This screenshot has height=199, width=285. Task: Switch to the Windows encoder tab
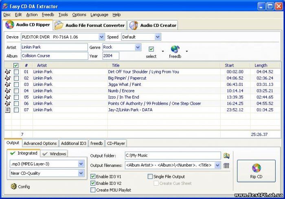click(54, 154)
